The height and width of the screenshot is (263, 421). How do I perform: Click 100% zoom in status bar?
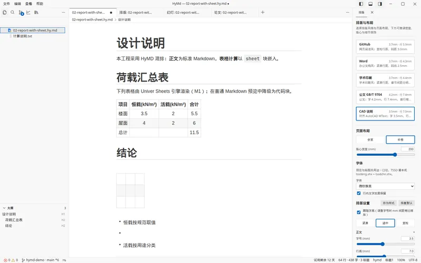point(401,260)
